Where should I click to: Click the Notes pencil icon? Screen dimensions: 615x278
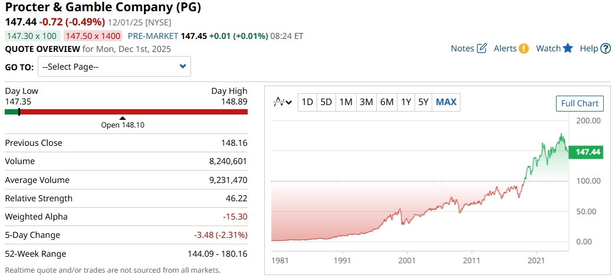(x=482, y=48)
